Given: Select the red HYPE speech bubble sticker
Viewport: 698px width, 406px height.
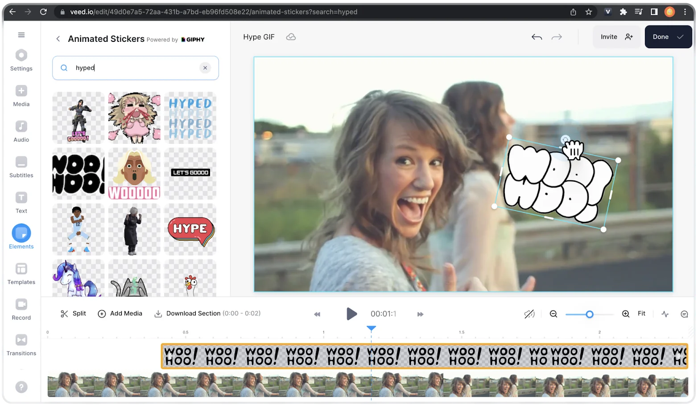Looking at the screenshot, I should tap(190, 230).
